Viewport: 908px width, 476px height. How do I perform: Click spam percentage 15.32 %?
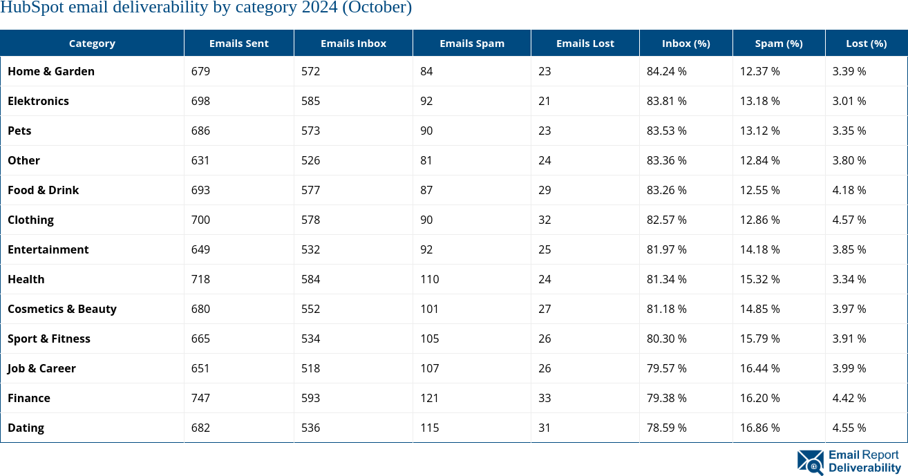click(760, 279)
